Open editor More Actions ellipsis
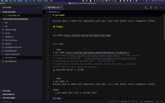The width and height of the screenshot is (165, 103). (x=161, y=8)
